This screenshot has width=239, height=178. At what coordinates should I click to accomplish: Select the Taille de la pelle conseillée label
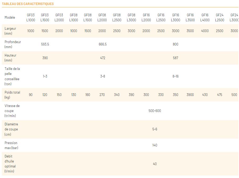point(12,76)
